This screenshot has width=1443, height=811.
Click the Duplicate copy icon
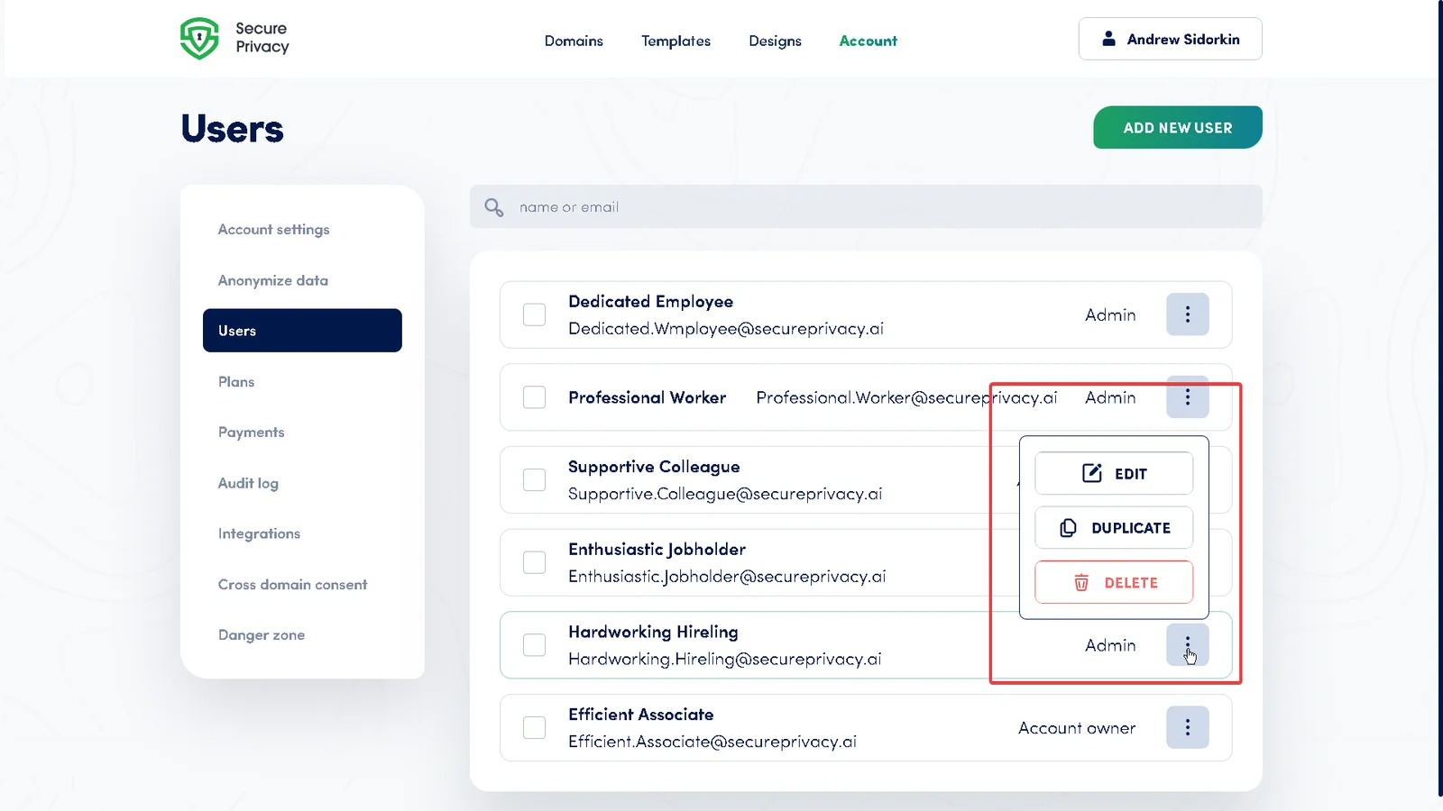[1067, 527]
